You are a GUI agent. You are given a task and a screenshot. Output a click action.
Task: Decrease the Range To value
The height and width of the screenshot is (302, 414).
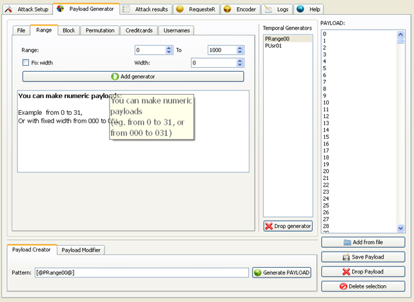(241, 52)
